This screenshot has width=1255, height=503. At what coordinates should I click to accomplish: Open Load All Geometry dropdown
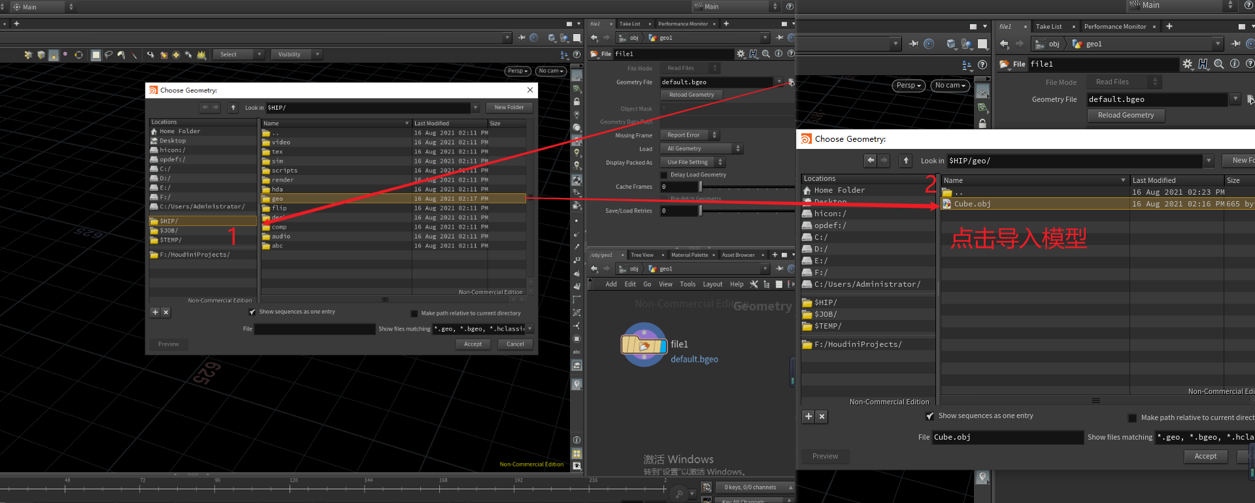[701, 149]
